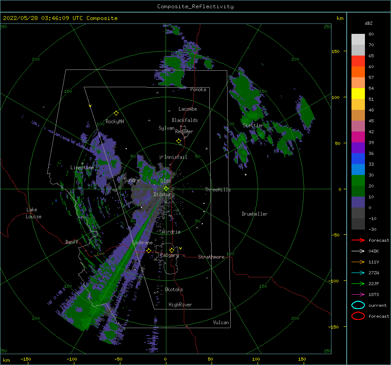Click the Innisfail city label
Image resolution: width=391 pixels, height=365 pixels.
coord(176,157)
